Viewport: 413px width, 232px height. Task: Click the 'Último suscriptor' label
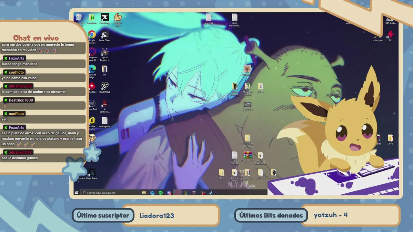pyautogui.click(x=103, y=216)
